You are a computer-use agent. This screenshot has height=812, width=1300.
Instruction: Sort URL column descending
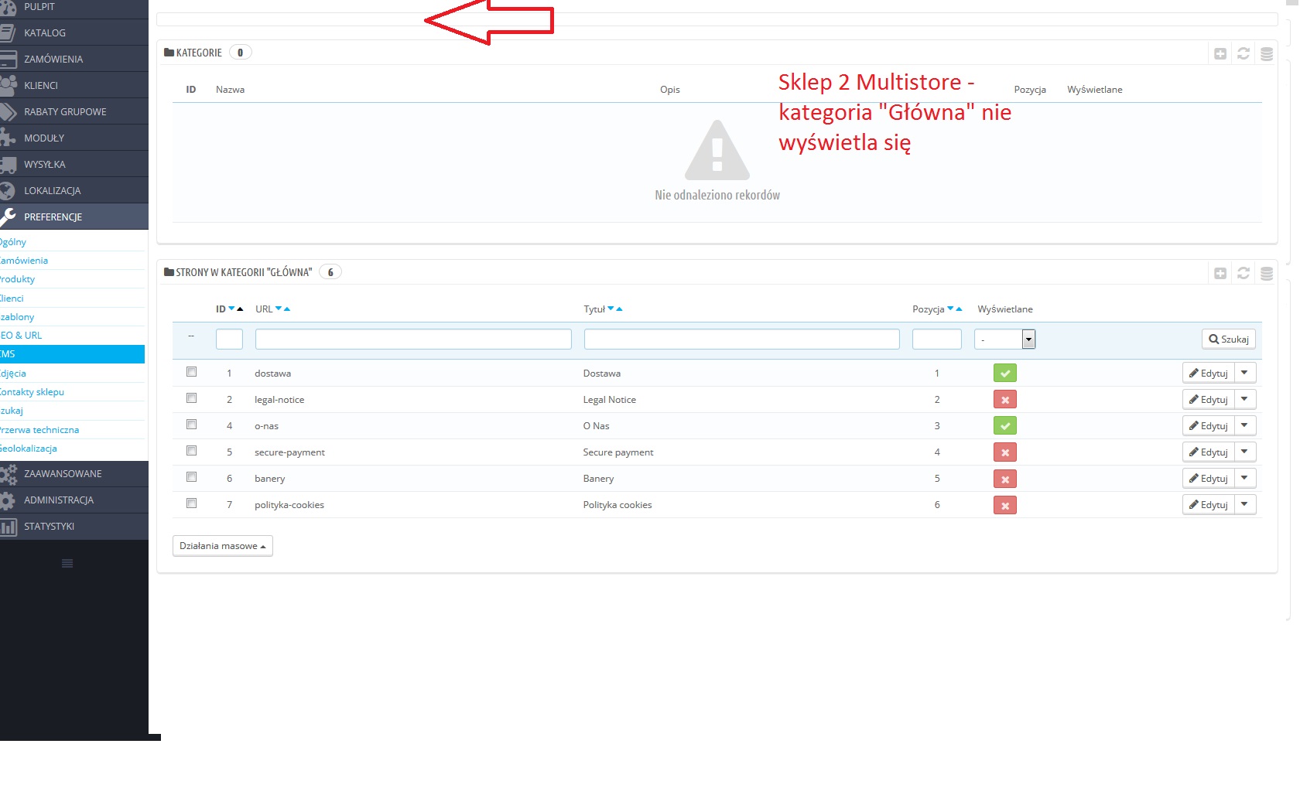tap(279, 309)
